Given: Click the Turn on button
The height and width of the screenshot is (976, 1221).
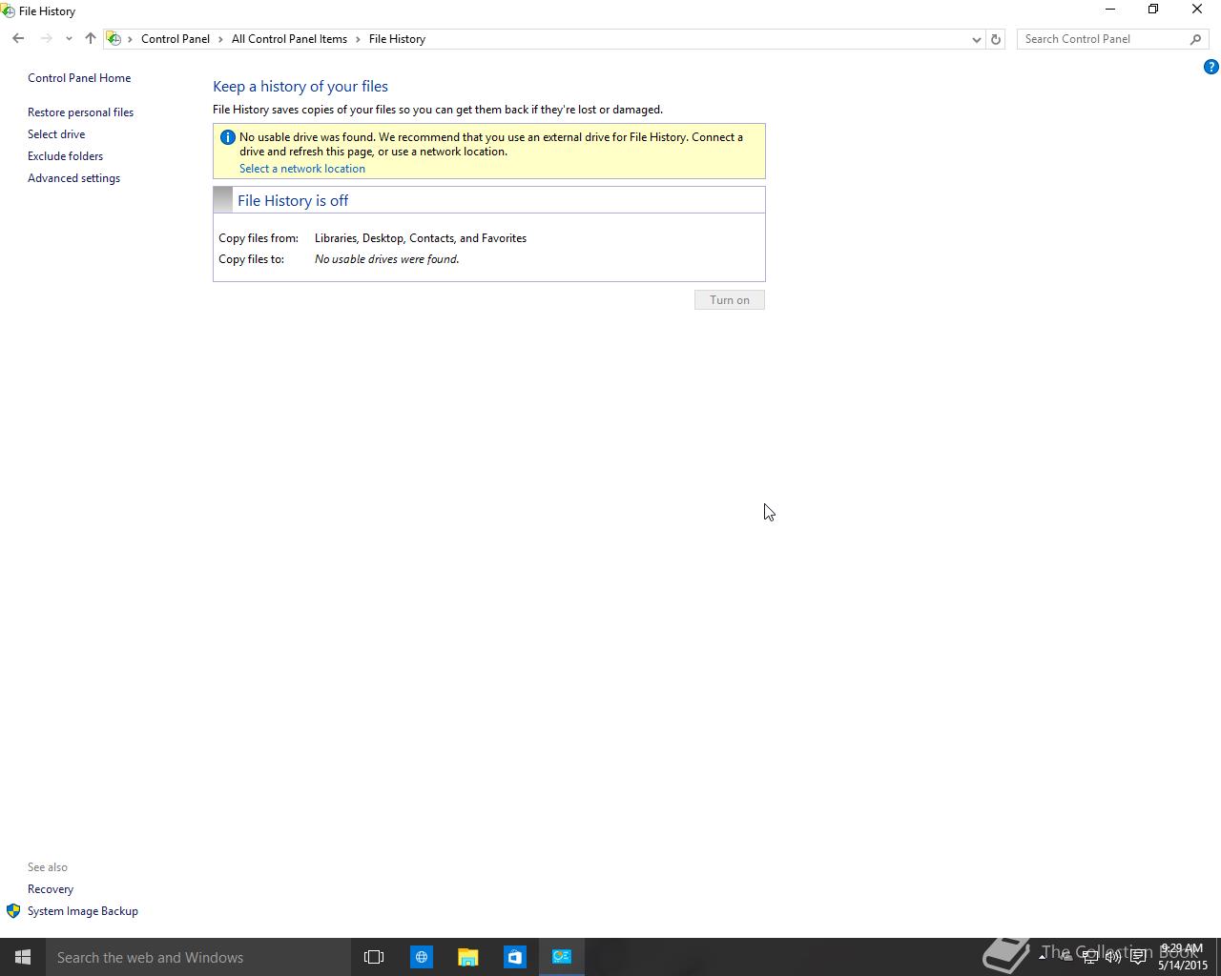Looking at the screenshot, I should (730, 300).
